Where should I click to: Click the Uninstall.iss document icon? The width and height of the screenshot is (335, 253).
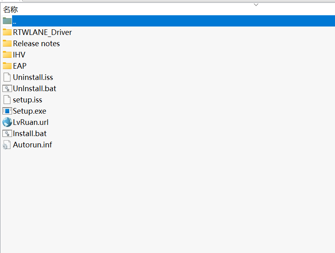(x=6, y=77)
